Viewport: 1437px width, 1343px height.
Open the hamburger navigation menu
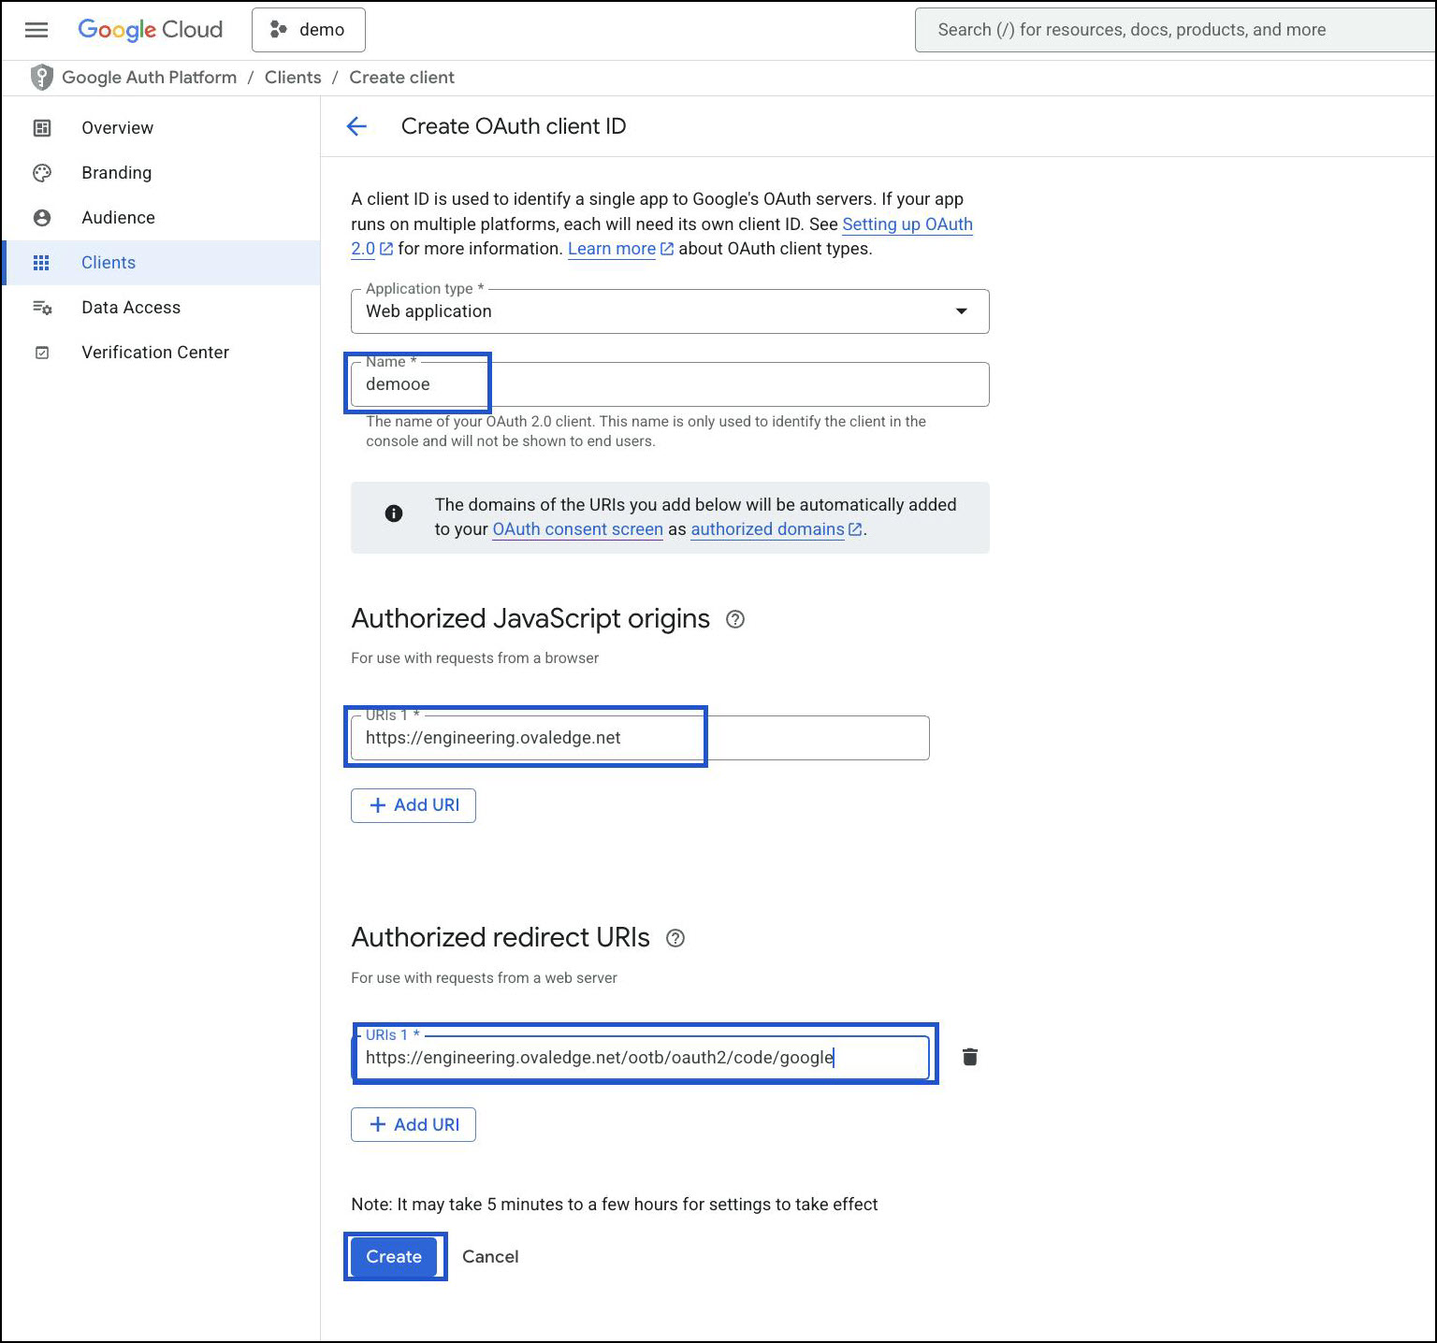36,30
